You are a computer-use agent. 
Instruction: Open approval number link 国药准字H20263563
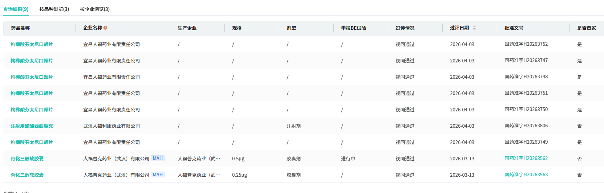tap(526, 175)
